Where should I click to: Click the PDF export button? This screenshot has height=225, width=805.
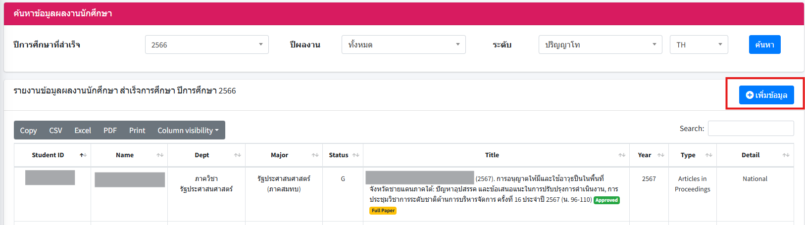pyautogui.click(x=110, y=131)
